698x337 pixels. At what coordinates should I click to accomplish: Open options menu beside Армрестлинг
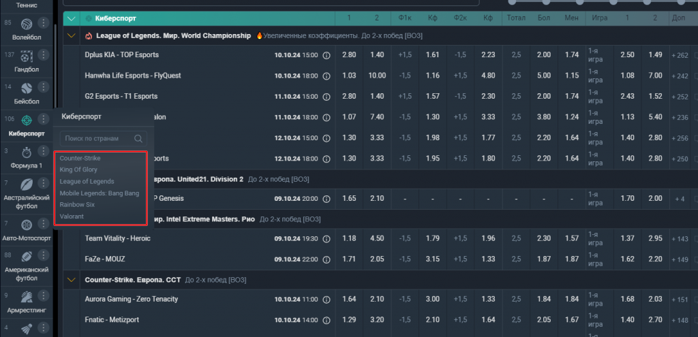(43, 296)
